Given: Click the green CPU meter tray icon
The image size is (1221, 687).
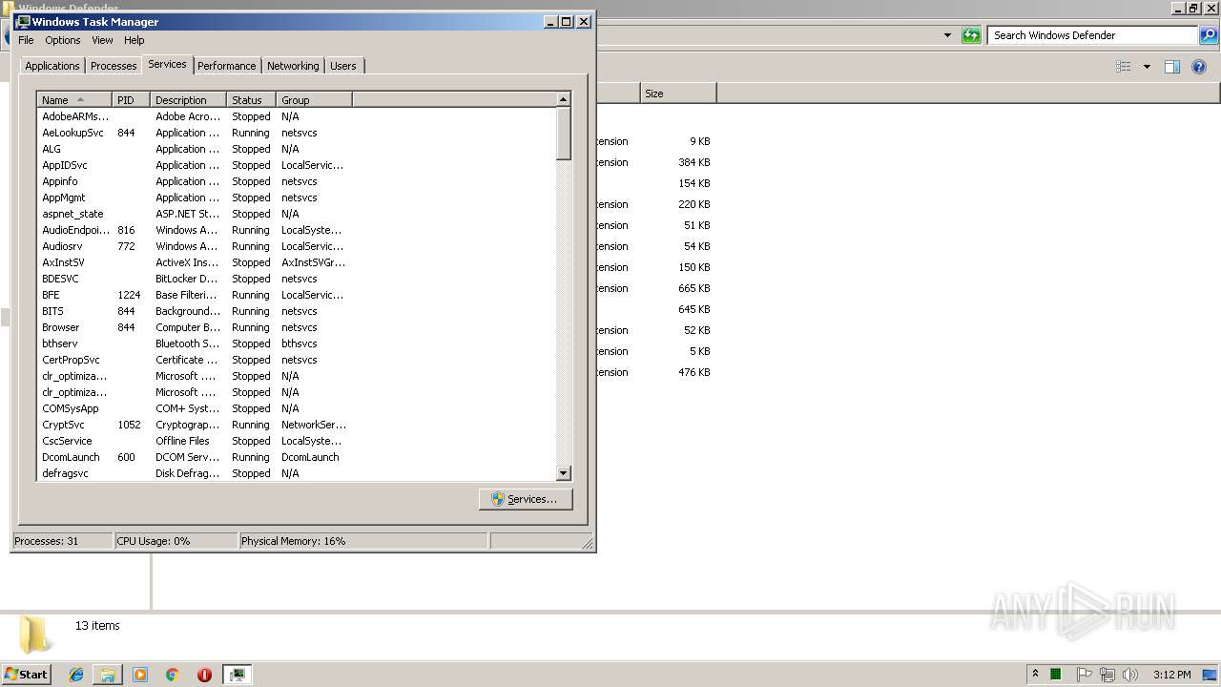Looking at the screenshot, I should [1056, 675].
